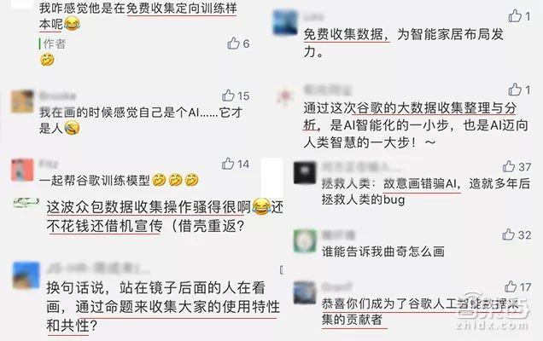Like the comment with 6 likes

[x=233, y=43]
